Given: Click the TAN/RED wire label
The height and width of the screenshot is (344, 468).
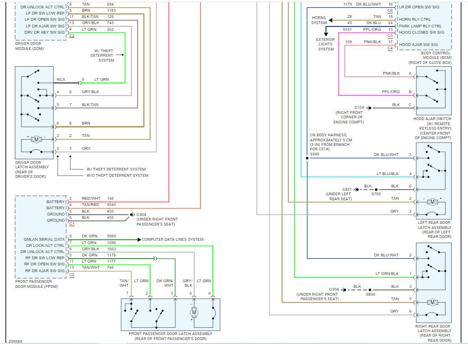Looking at the screenshot, I should point(90,204).
